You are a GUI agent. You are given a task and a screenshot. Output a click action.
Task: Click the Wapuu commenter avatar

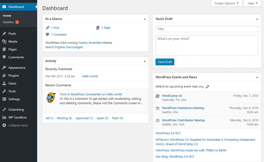coord(51,98)
